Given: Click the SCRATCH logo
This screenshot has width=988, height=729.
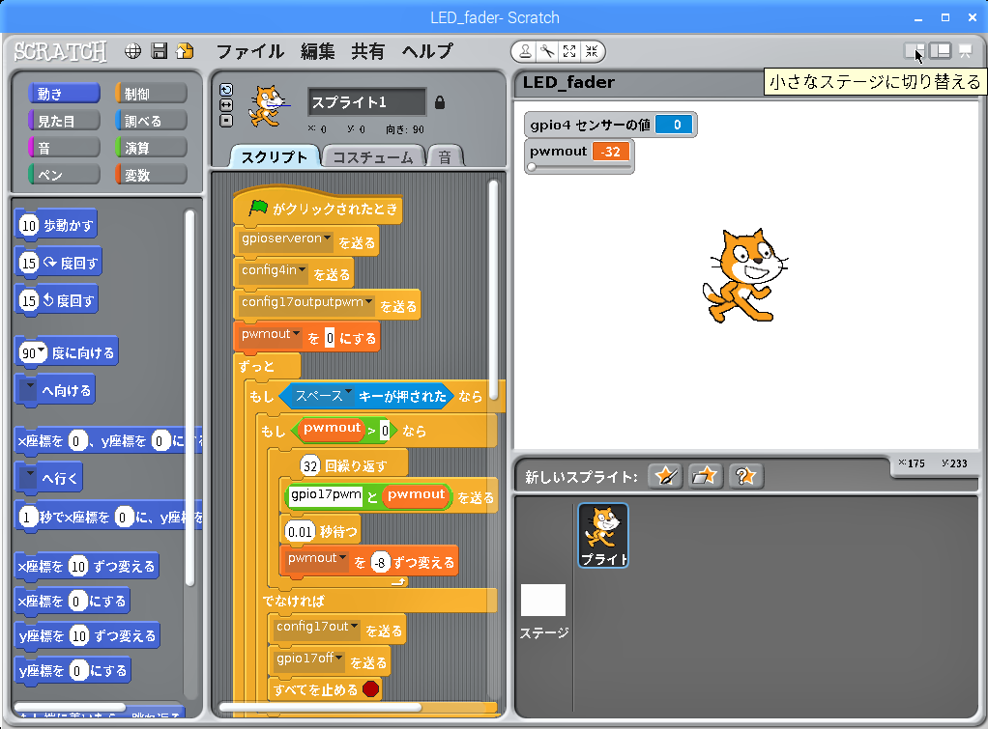Looking at the screenshot, I should (61, 51).
